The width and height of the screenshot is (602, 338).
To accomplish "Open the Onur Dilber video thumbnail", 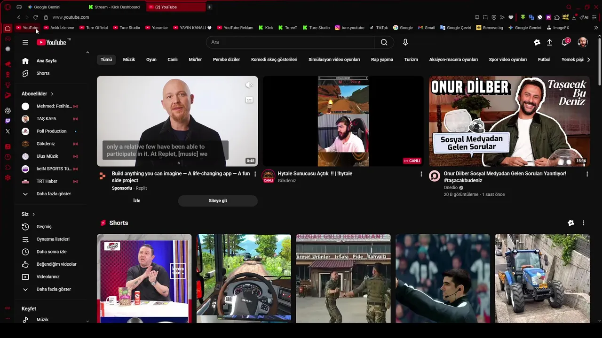I will 509,121.
